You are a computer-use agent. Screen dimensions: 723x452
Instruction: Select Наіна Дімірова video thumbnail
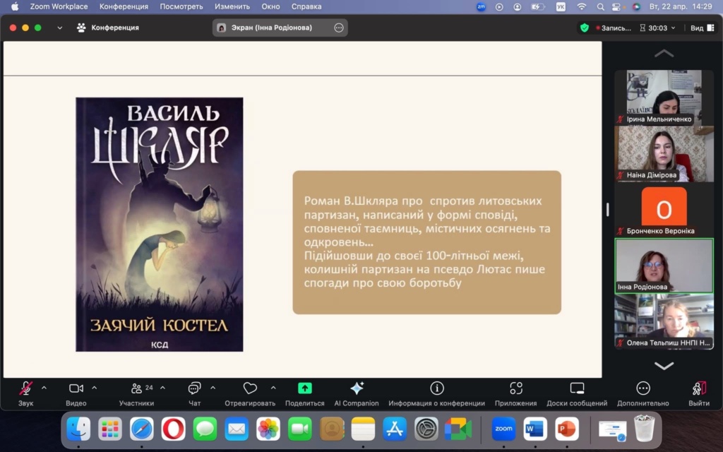pos(664,153)
